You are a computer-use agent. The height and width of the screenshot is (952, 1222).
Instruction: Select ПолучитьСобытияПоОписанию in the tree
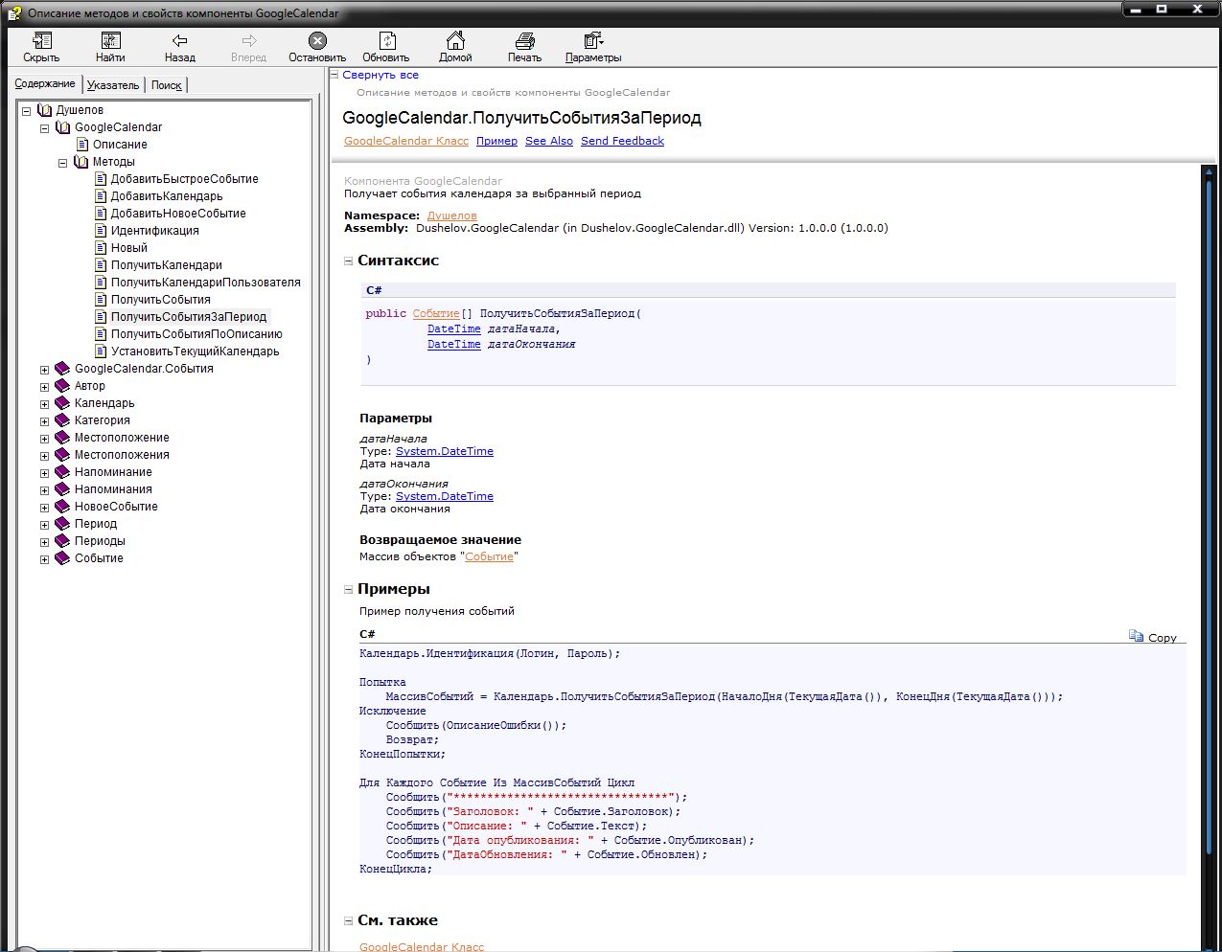[x=196, y=334]
